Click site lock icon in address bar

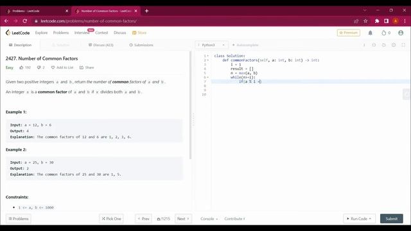(36, 21)
